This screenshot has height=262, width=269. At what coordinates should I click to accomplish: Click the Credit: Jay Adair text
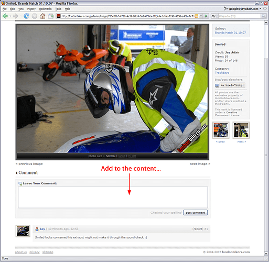click(227, 52)
